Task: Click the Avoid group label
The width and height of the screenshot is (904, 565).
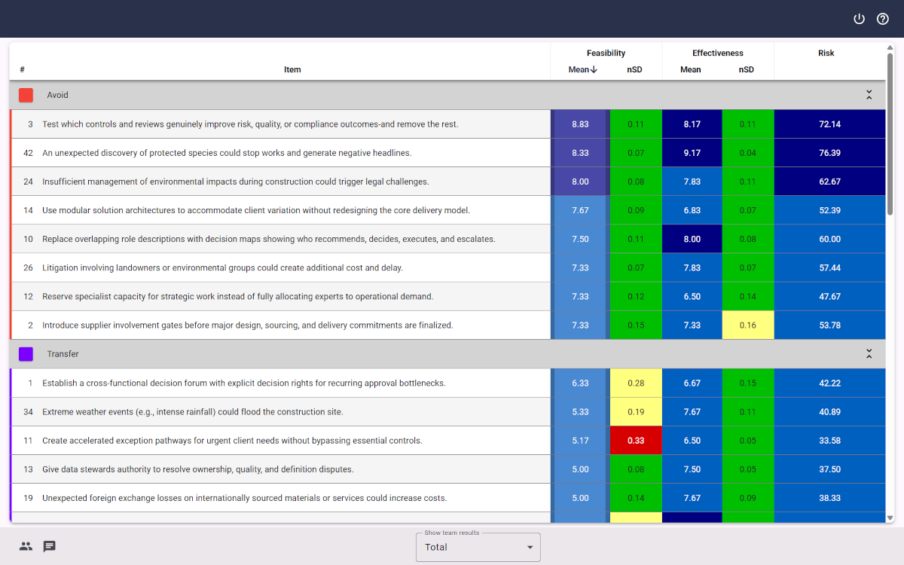Action: (x=57, y=95)
